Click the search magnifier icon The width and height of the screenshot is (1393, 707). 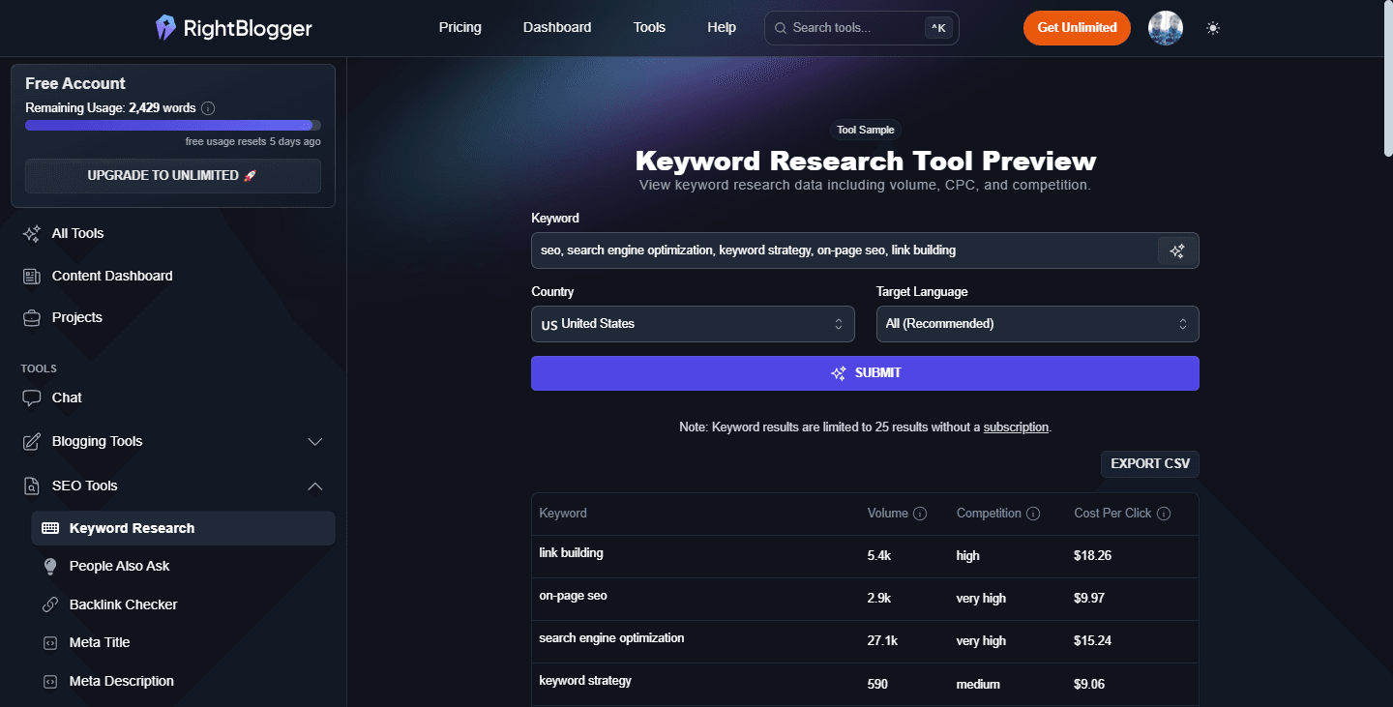pos(780,28)
